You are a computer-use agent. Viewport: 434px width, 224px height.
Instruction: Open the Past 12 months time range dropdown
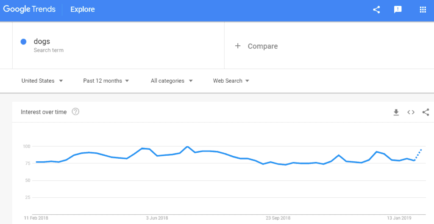106,81
